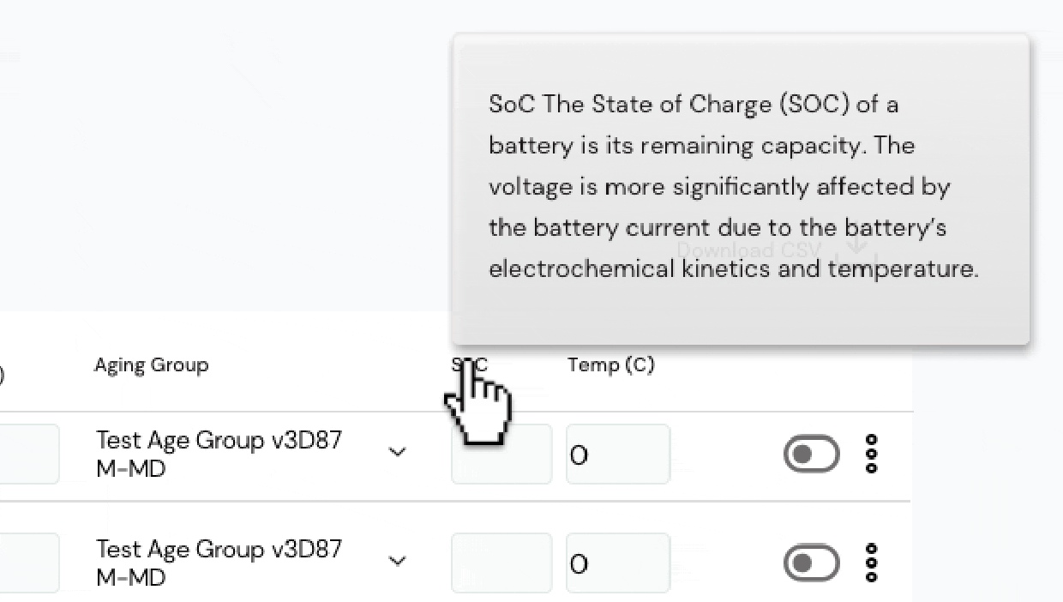This screenshot has height=602, width=1063.
Task: Toggle the switch in the first table row
Action: (811, 455)
